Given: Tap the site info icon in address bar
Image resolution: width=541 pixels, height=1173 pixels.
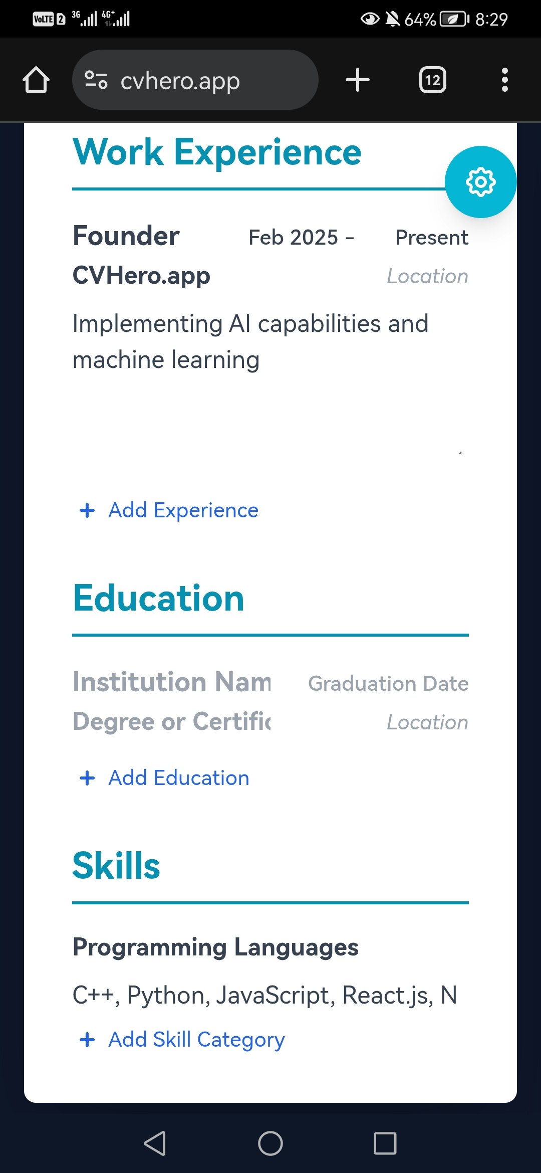Looking at the screenshot, I should click(x=96, y=80).
